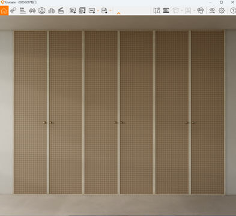Click the orange Home button
This screenshot has width=236, height=216.
tap(4, 10)
